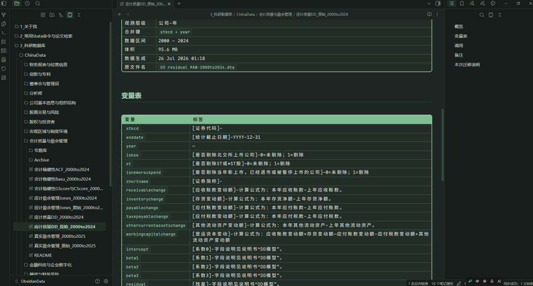This screenshot has height=286, width=533.
Task: Jump to 备注 in the outline
Action: (458, 55)
